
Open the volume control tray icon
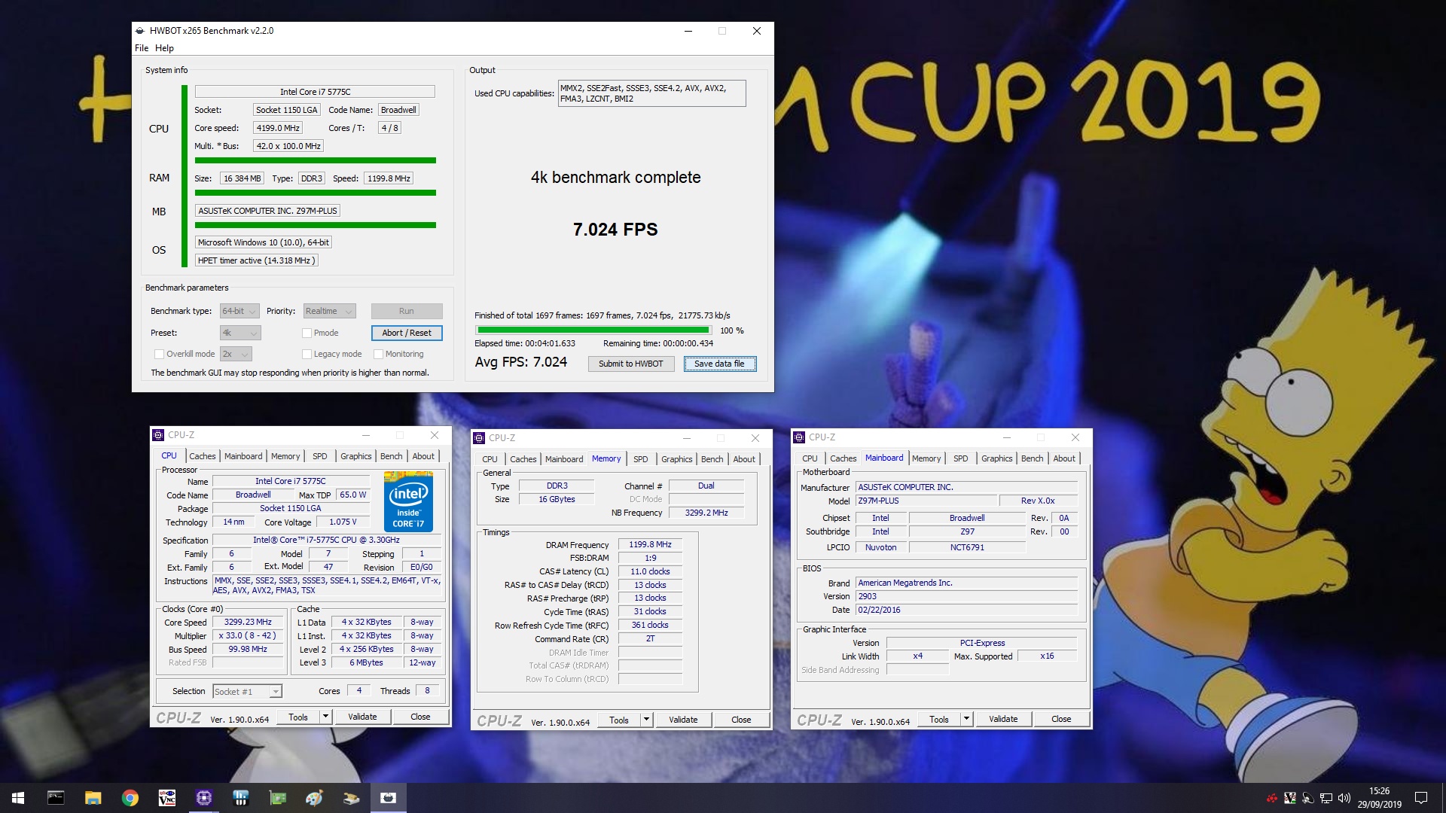click(1344, 798)
